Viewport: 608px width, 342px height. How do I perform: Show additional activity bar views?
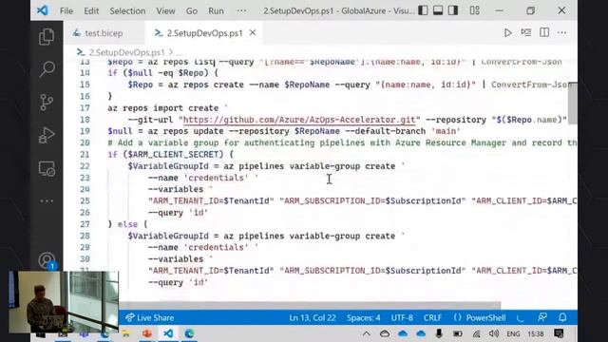(47, 200)
